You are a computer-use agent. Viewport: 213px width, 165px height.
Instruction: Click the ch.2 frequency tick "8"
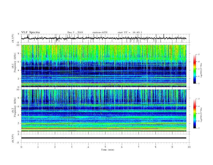point(19,98)
